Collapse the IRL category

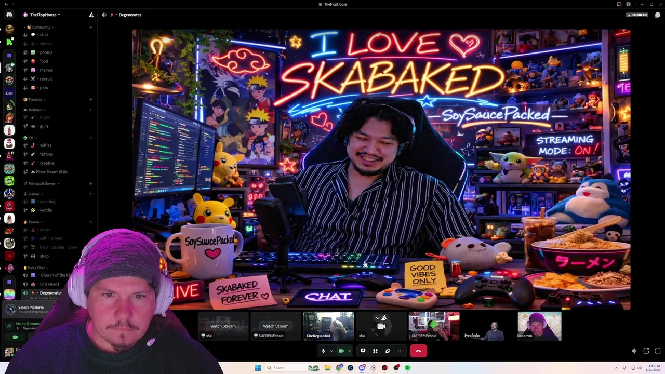click(x=31, y=138)
